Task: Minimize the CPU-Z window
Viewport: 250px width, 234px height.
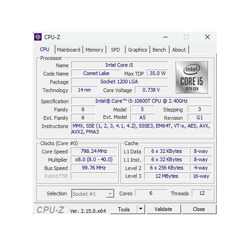Action: 165,37
